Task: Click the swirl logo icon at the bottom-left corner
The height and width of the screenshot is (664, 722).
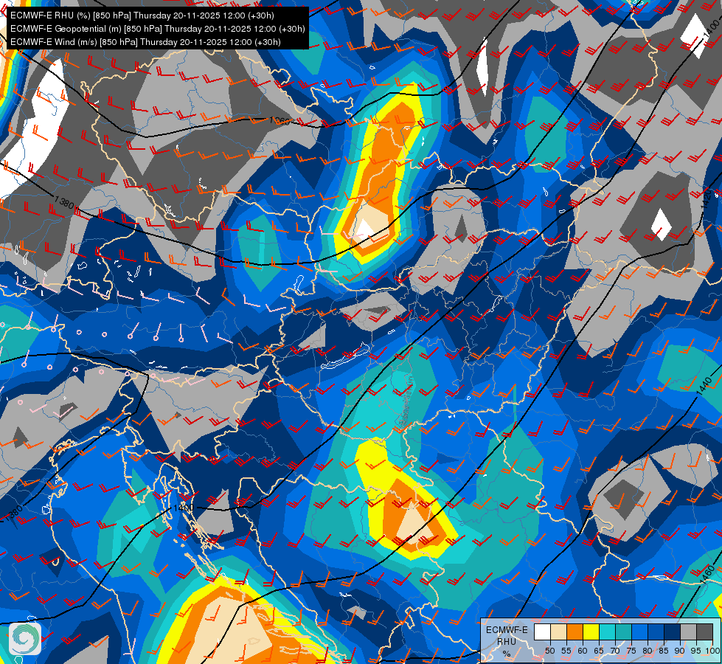Action: tap(25, 639)
